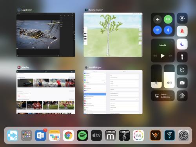196x147 pixels.
Task: Open Settings from the dock
Action: [x=183, y=135]
